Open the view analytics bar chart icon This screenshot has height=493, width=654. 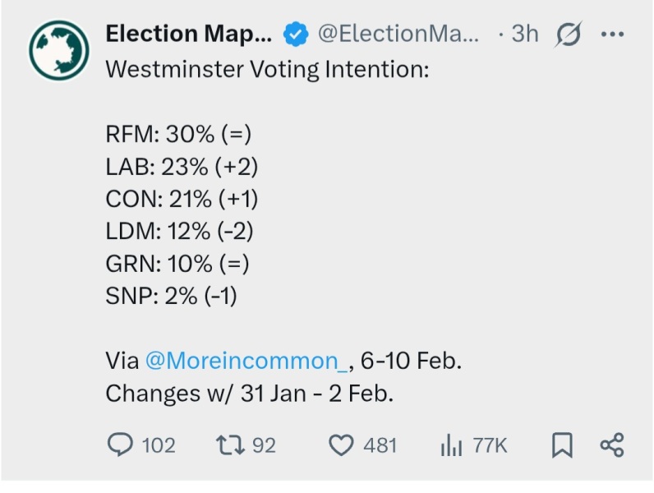(x=452, y=445)
